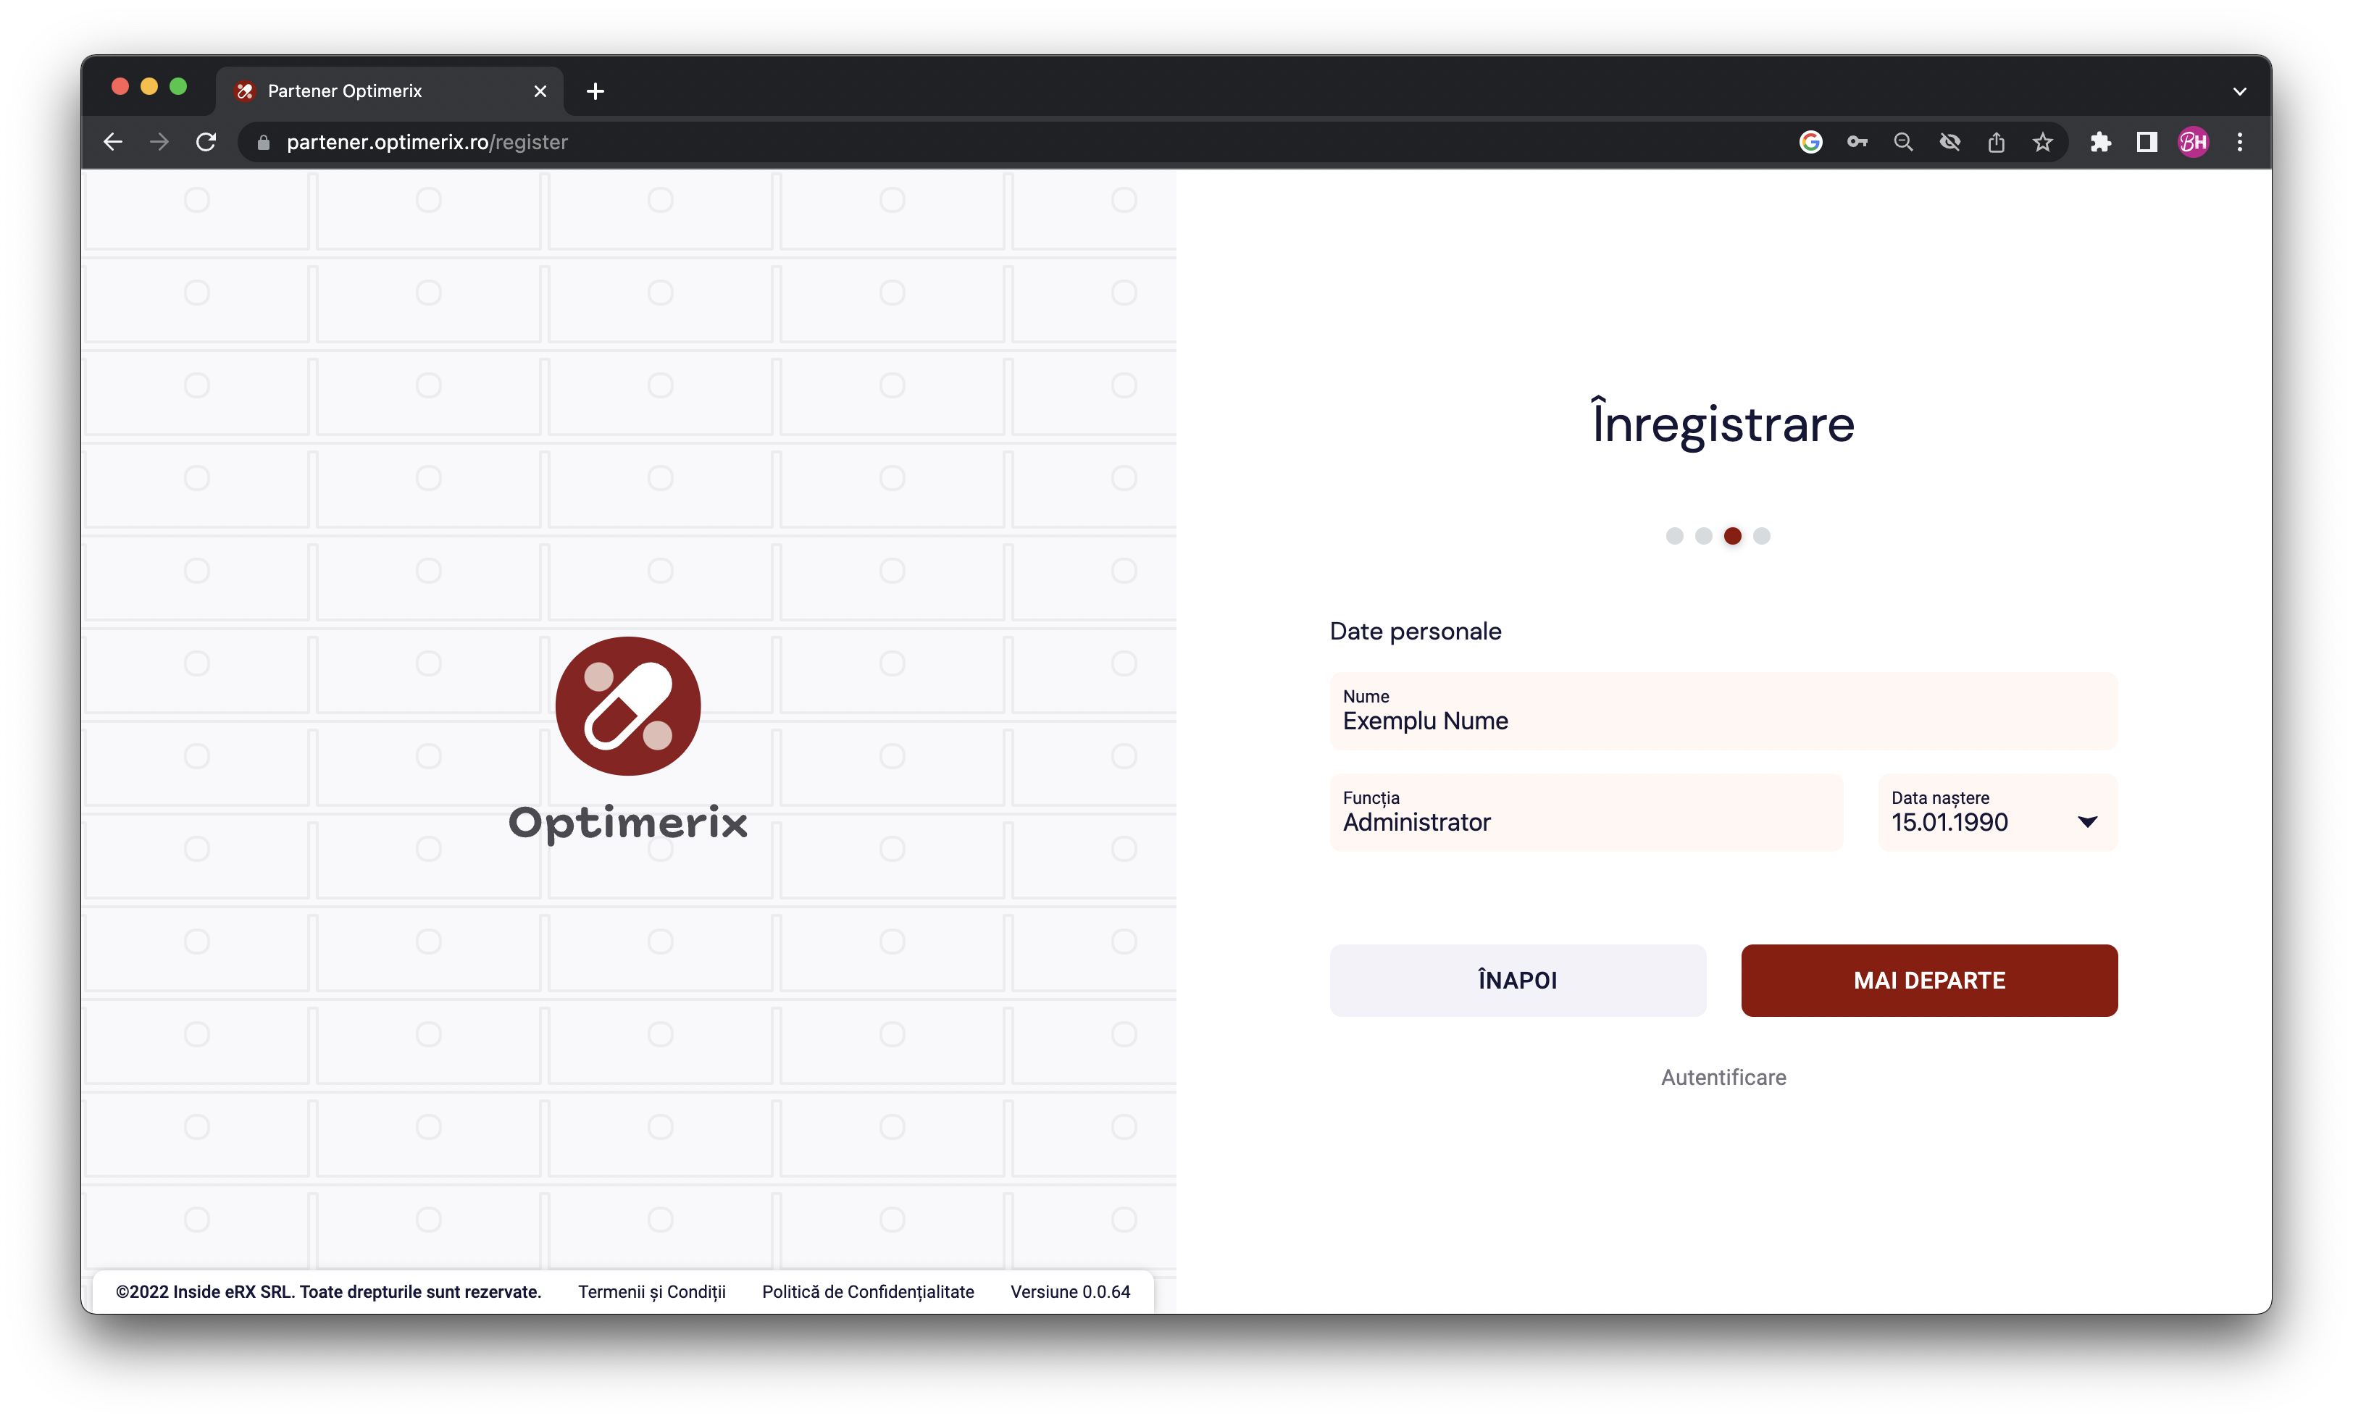Share this page via share icon
Screen dimensions: 2353x1421
(1996, 142)
